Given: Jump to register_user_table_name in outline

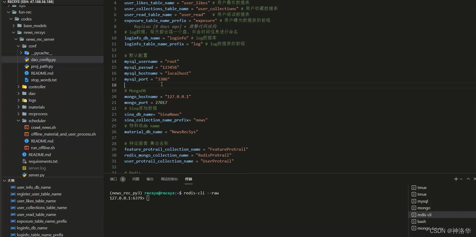Looking at the screenshot, I should (39, 194).
